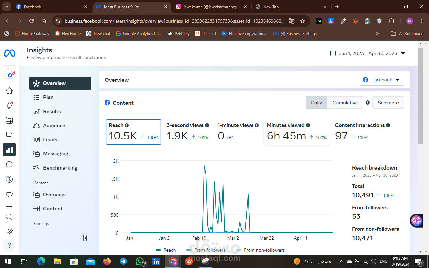This screenshot has width=429, height=268.
Task: Select Insights bar chart icon in rail
Action: pos(9,150)
